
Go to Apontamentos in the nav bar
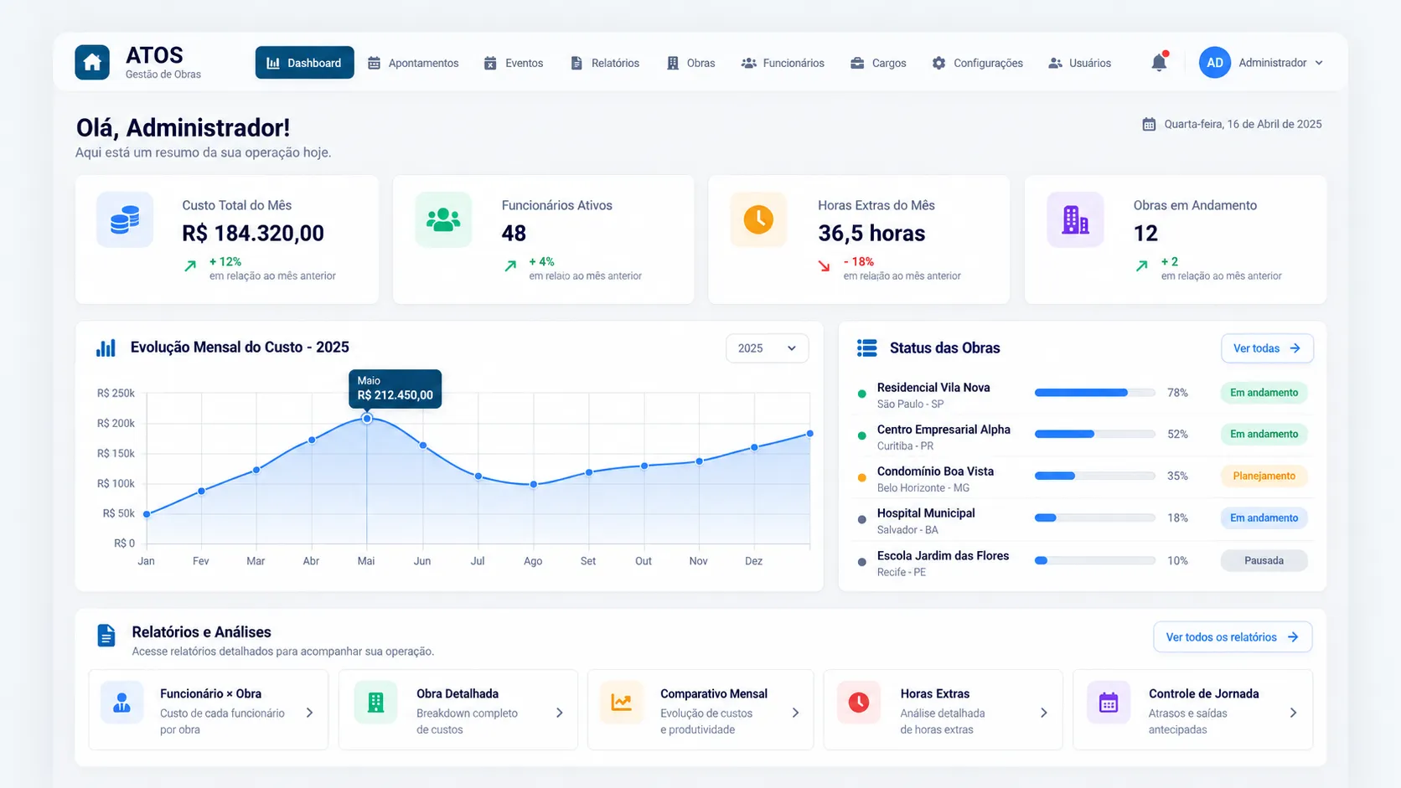click(413, 63)
